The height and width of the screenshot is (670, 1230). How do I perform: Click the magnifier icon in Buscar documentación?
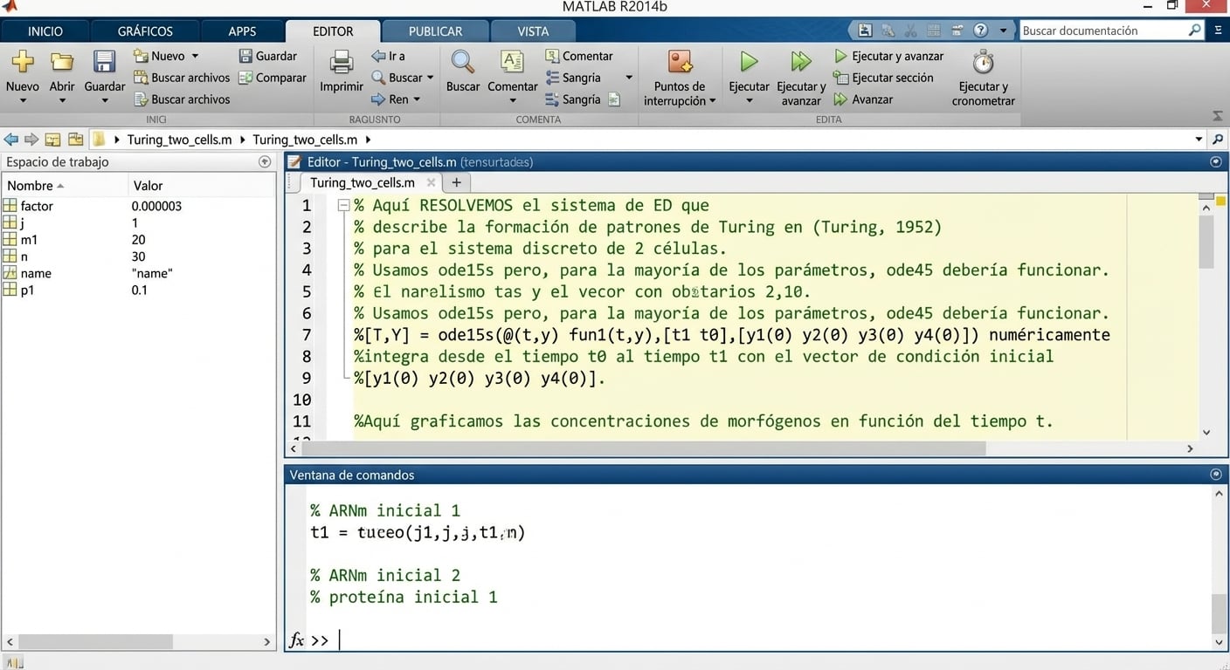1195,31
